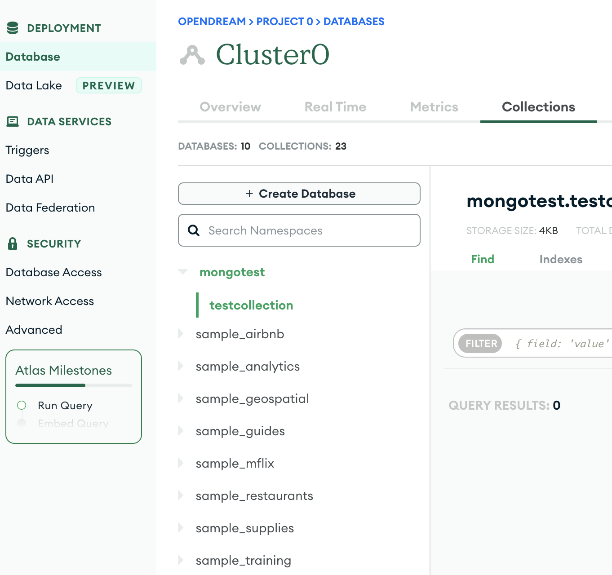This screenshot has height=575, width=612.
Task: Click the COLLECTIONS: 23 count text
Action: pyautogui.click(x=302, y=146)
